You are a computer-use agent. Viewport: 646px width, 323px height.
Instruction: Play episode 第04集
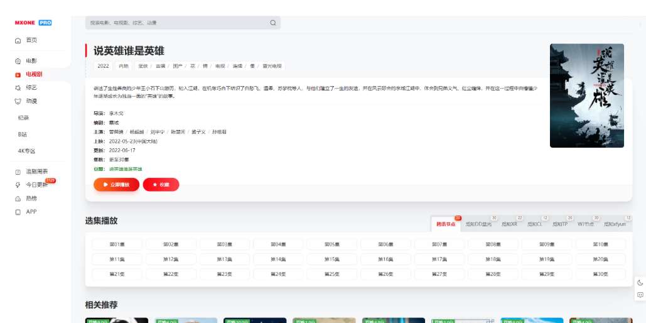tap(278, 244)
